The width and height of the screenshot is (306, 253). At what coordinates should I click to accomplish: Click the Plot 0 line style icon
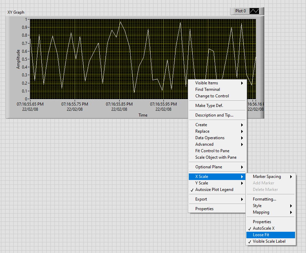[254, 11]
